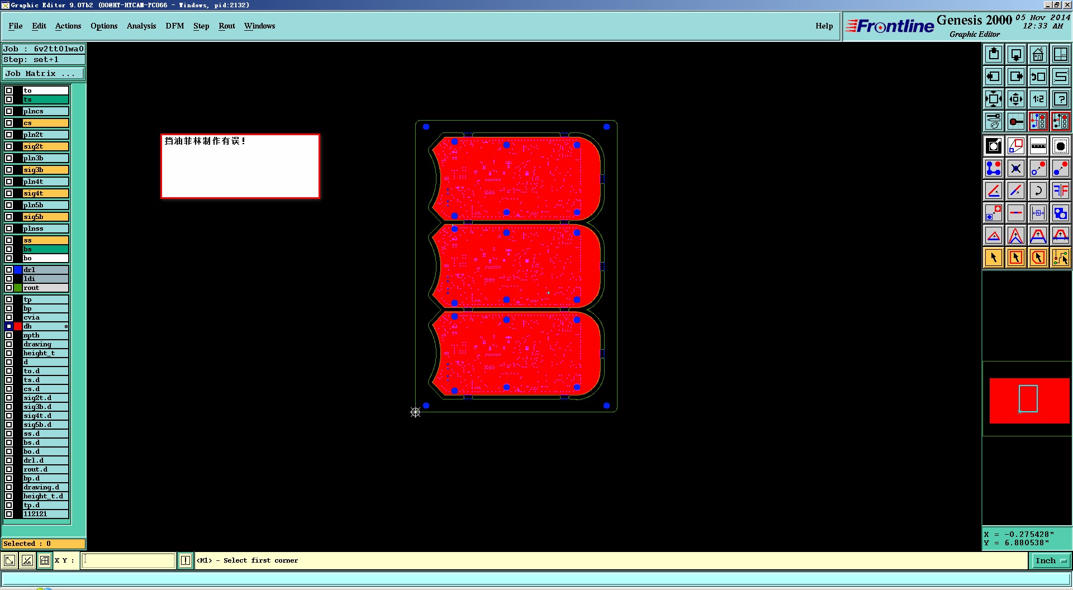Click the red overview navigation thumbnail
This screenshot has height=590, width=1073.
pyautogui.click(x=1029, y=401)
